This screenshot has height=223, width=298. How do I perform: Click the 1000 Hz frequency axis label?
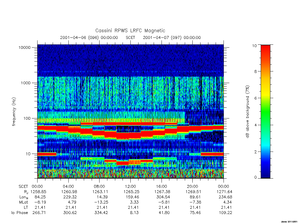coord(26,83)
